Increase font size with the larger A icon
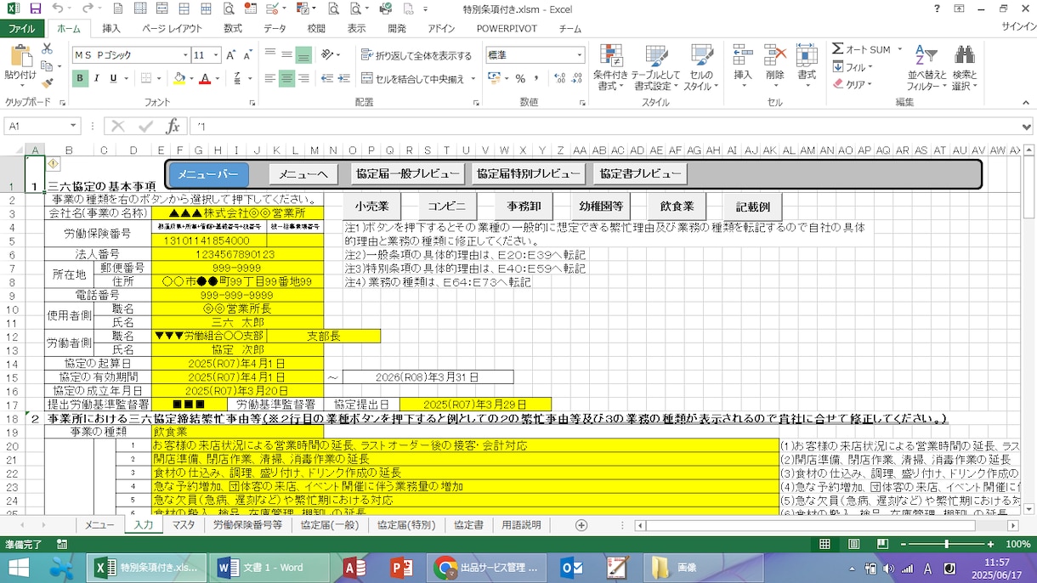 (x=231, y=55)
